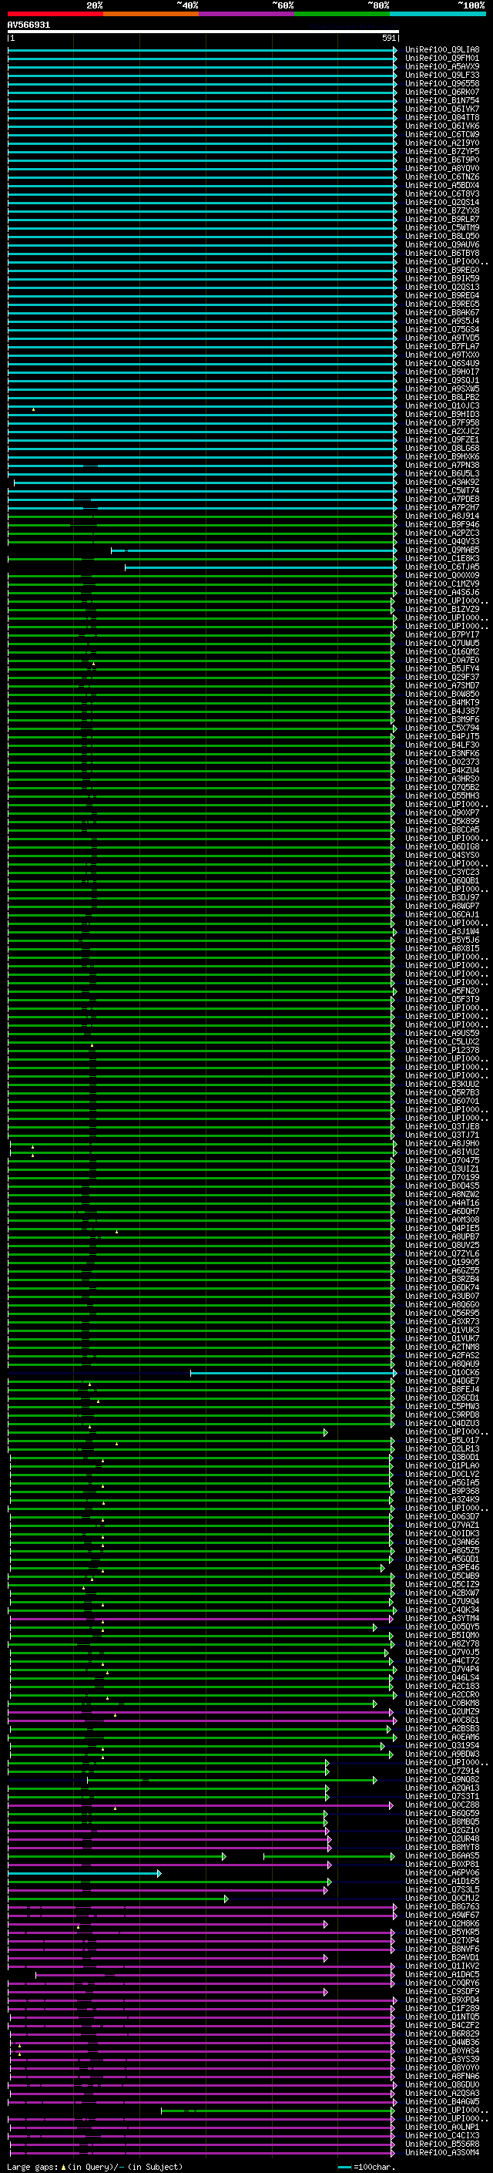Open hit UniRef100_A5BDX4
The height and width of the screenshot is (2173, 493).
pos(442,186)
